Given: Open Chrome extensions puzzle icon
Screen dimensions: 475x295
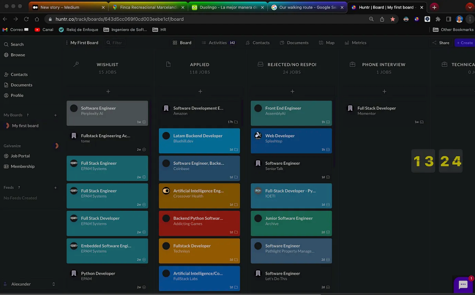Looking at the screenshot, I should [x=438, y=19].
